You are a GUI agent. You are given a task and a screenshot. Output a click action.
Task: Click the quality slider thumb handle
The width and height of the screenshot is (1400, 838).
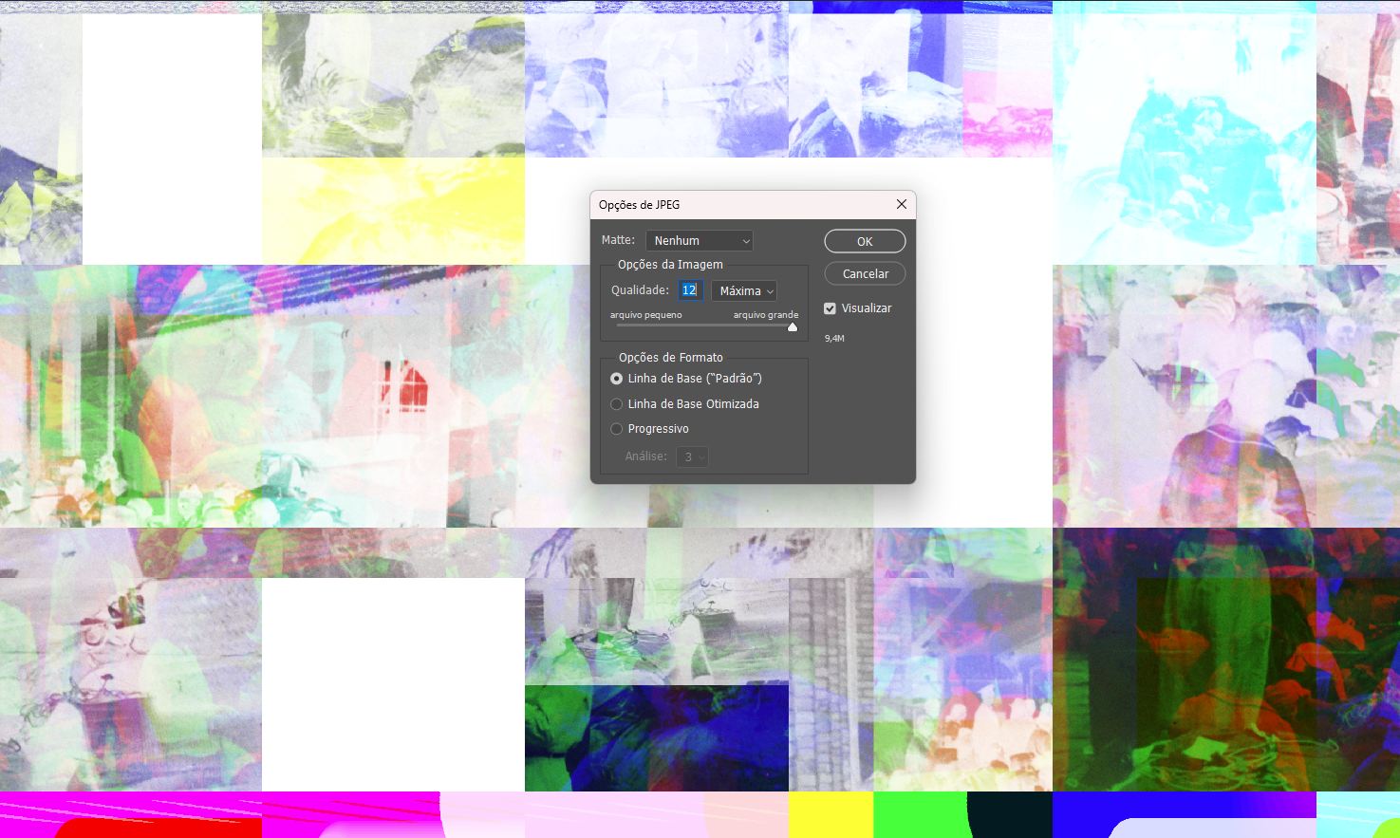[x=793, y=326]
